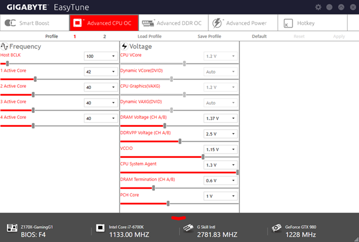359x242 pixels.
Task: Click the Voltage lightning bolt icon
Action: tap(124, 47)
